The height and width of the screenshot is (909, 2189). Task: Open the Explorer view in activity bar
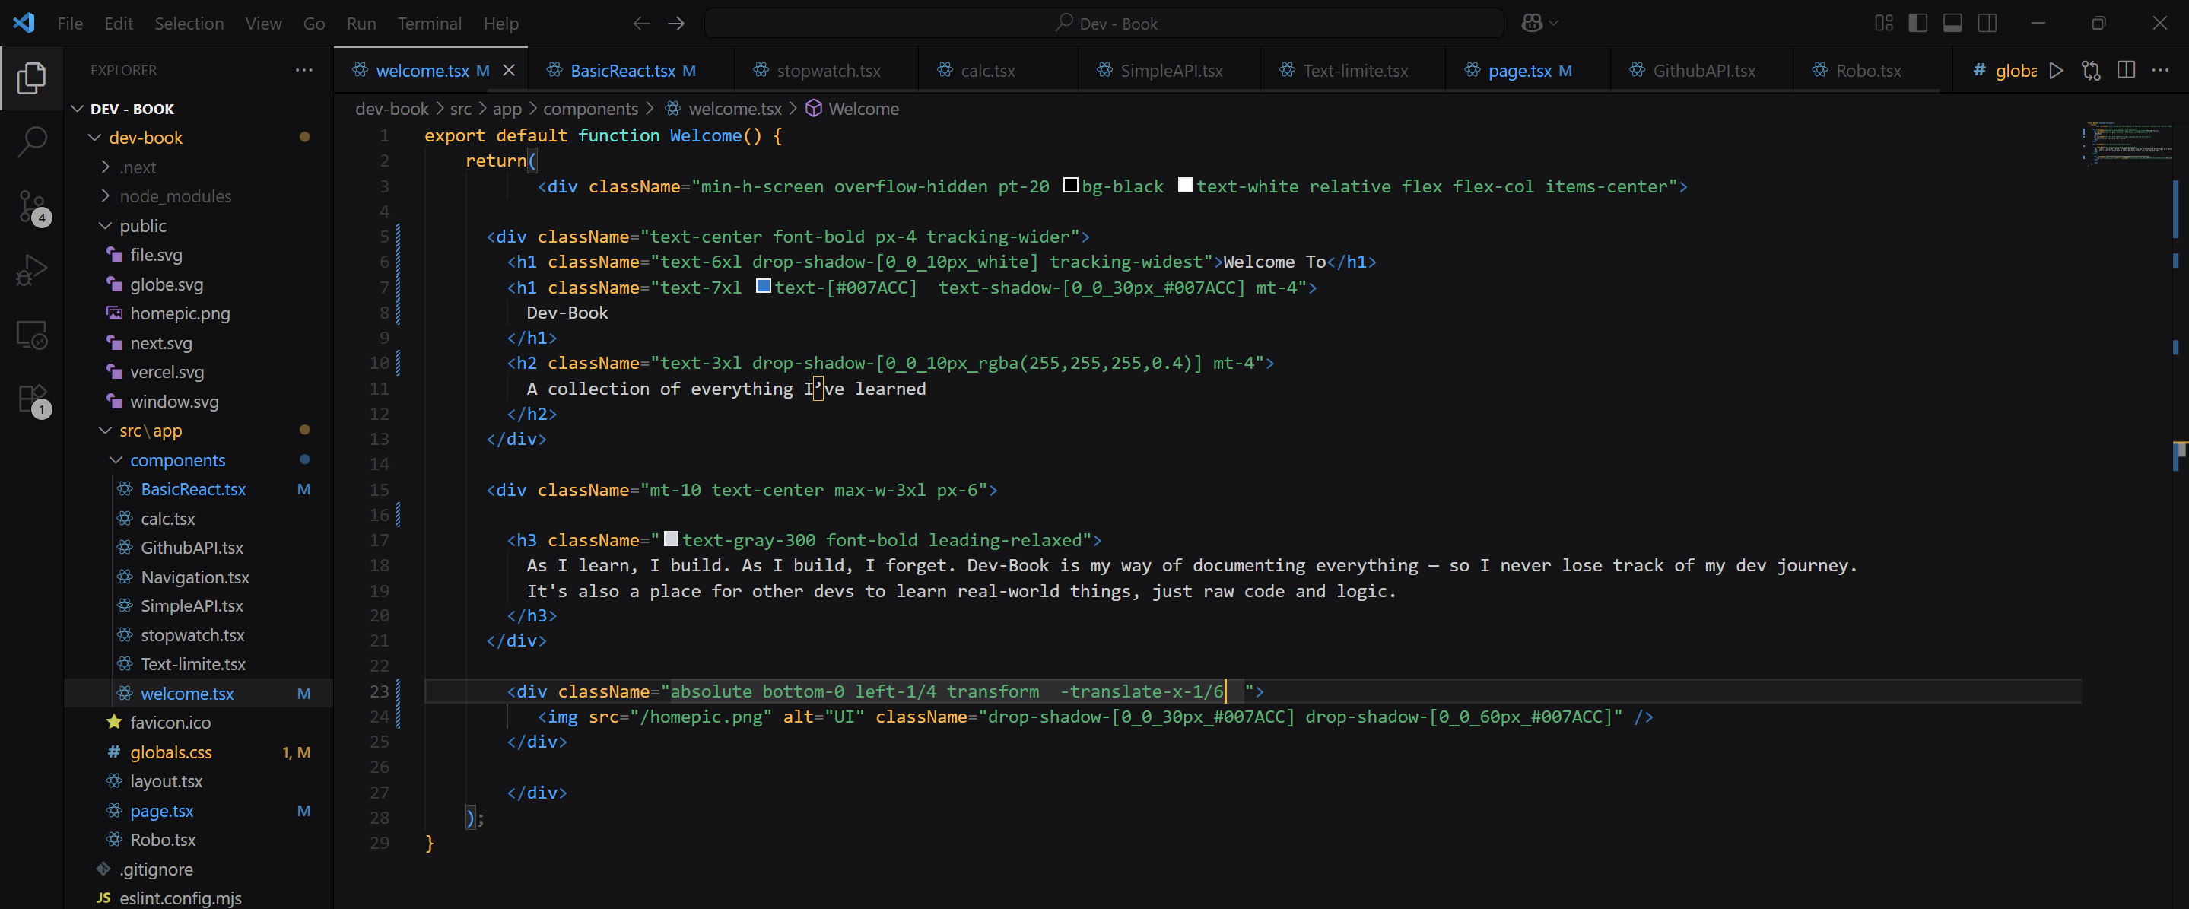point(31,78)
